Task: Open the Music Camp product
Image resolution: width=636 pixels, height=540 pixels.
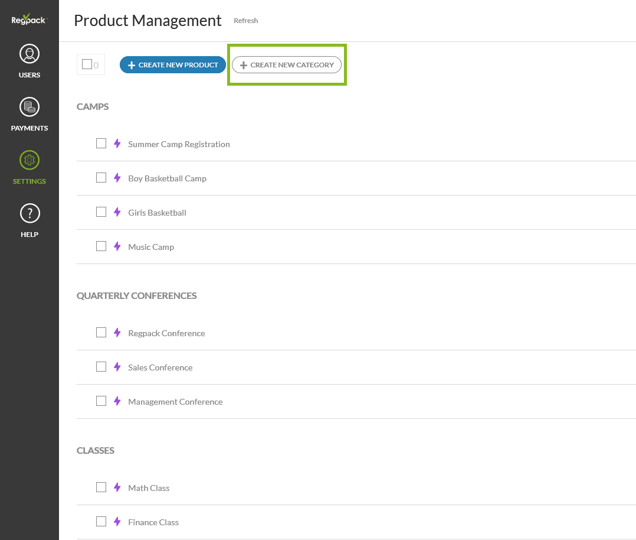Action: (x=151, y=247)
